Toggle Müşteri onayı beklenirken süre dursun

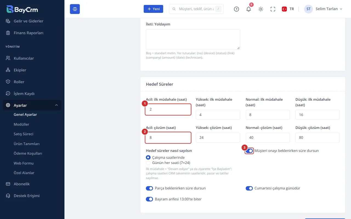[249, 151]
